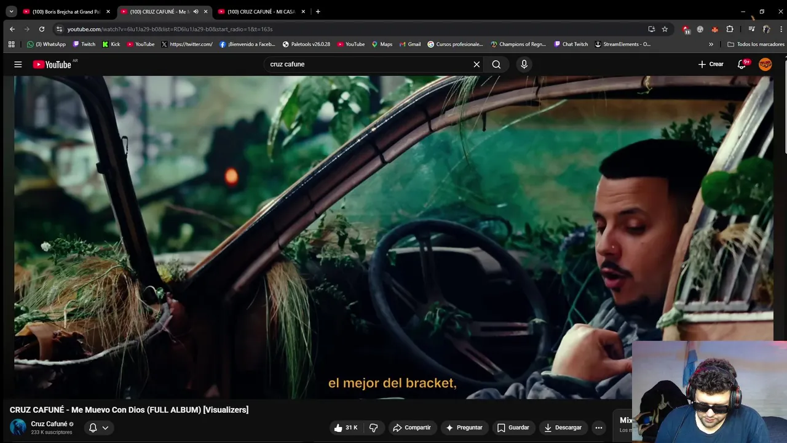Open the Crear upload menu

point(711,64)
